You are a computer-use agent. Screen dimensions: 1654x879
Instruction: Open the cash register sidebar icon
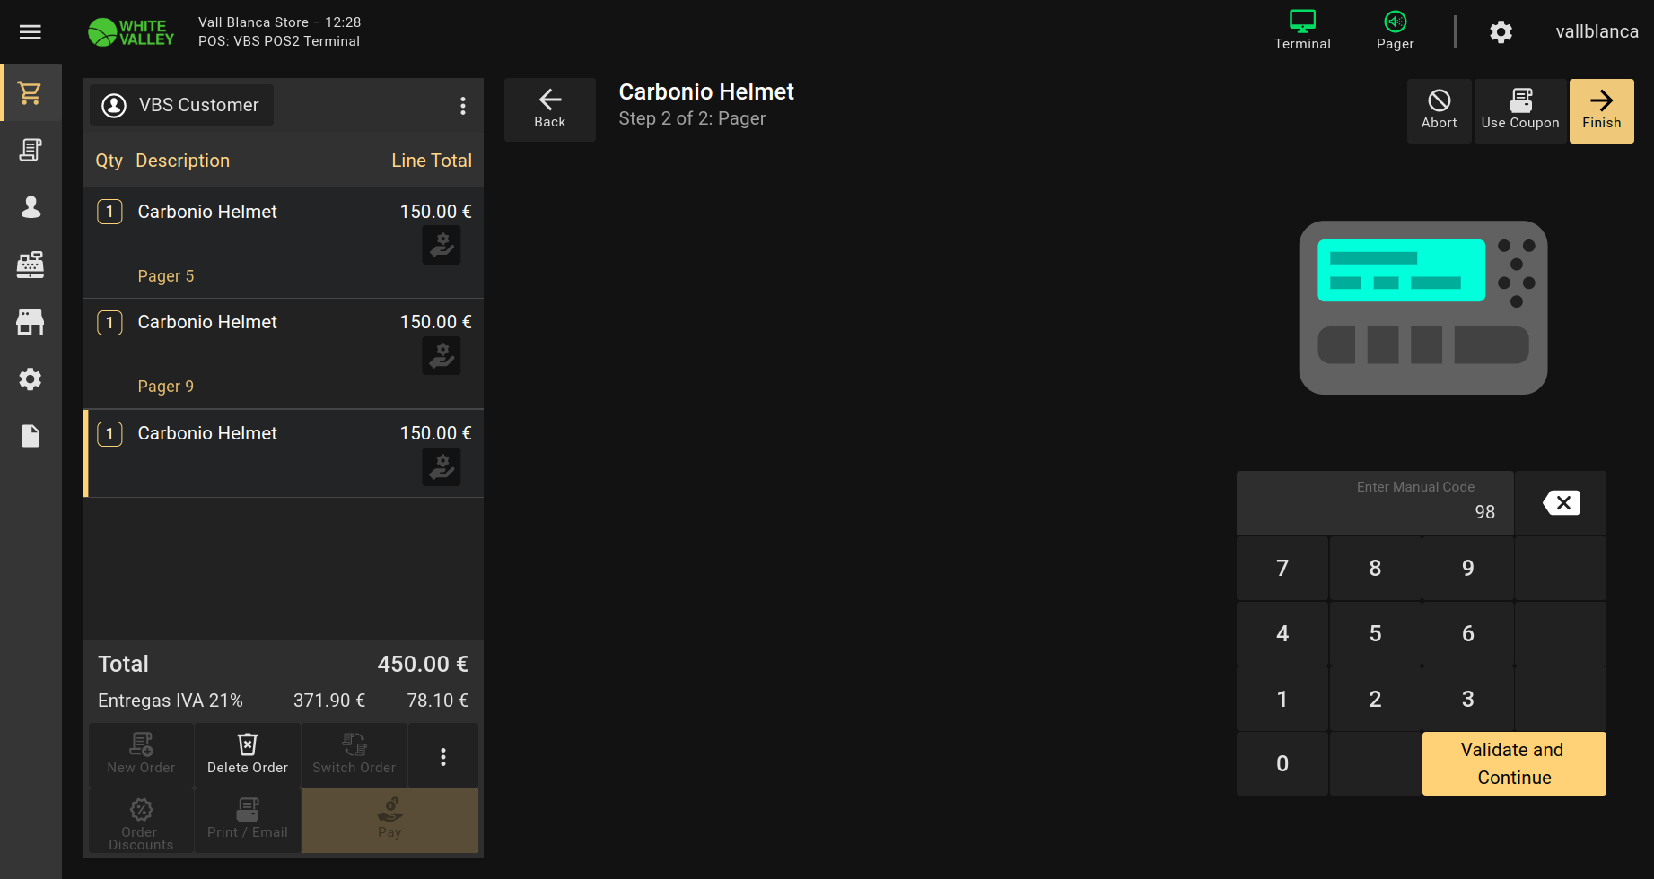coord(31,265)
